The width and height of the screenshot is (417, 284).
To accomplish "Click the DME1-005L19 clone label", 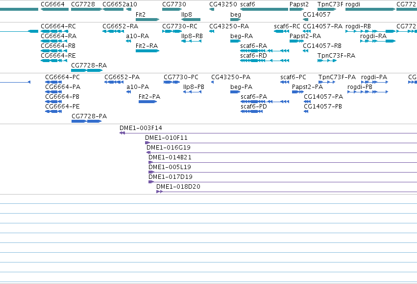I will [x=170, y=167].
